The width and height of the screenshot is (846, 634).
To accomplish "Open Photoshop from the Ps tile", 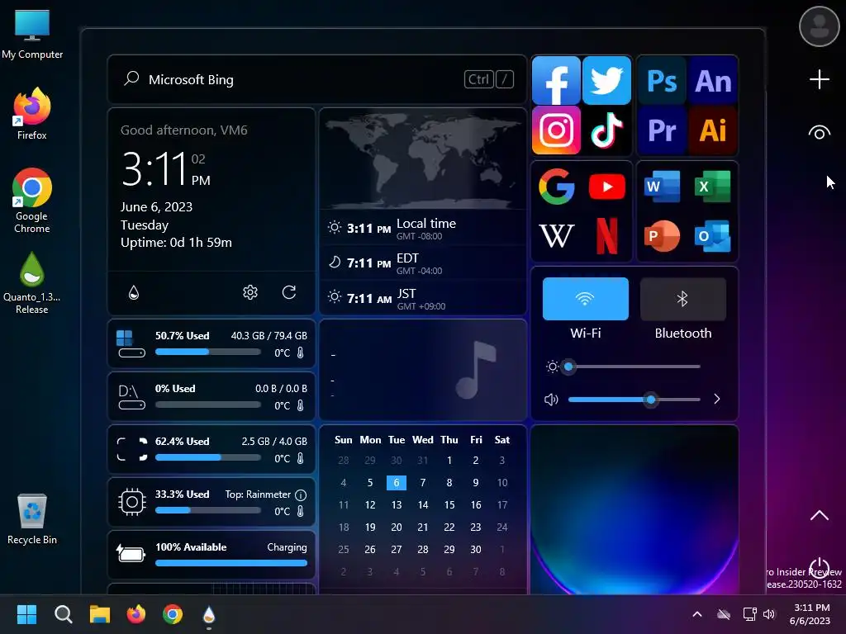I will (x=662, y=81).
